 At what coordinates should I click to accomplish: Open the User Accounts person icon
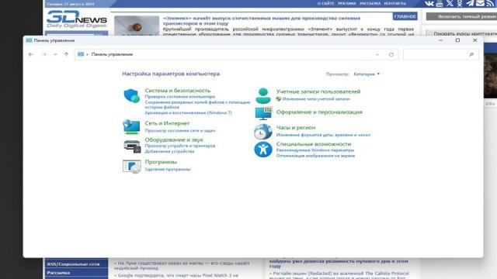pyautogui.click(x=262, y=96)
